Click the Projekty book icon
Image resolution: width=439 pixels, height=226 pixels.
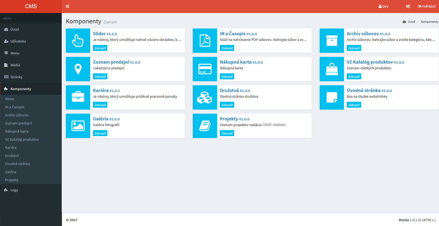tap(204, 126)
